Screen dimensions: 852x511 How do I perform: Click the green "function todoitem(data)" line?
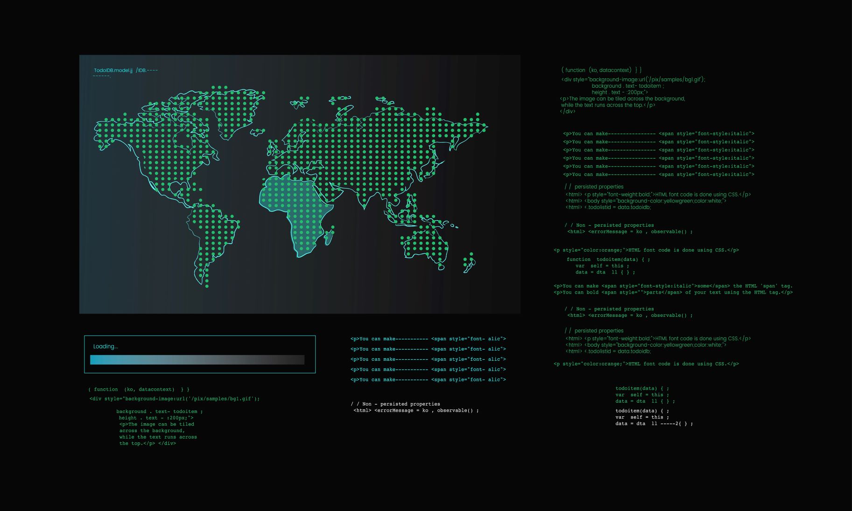(x=608, y=259)
